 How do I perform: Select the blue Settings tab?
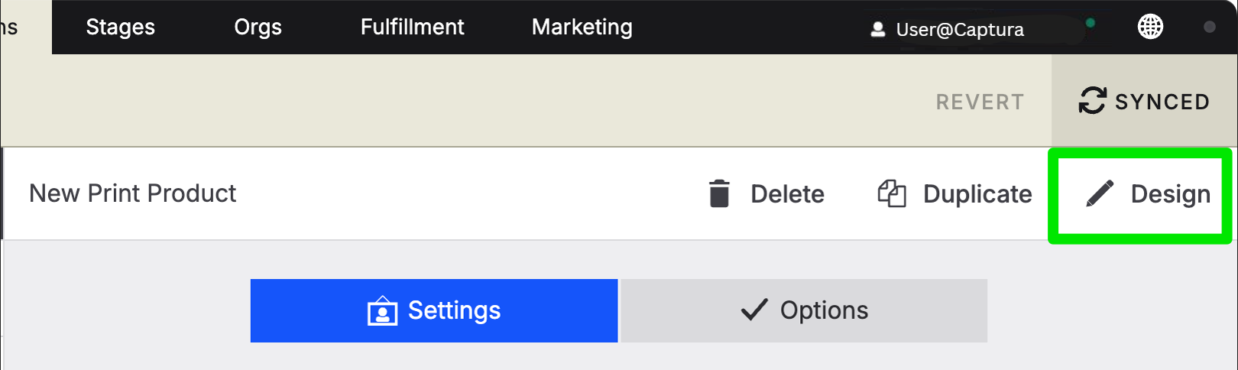click(434, 310)
